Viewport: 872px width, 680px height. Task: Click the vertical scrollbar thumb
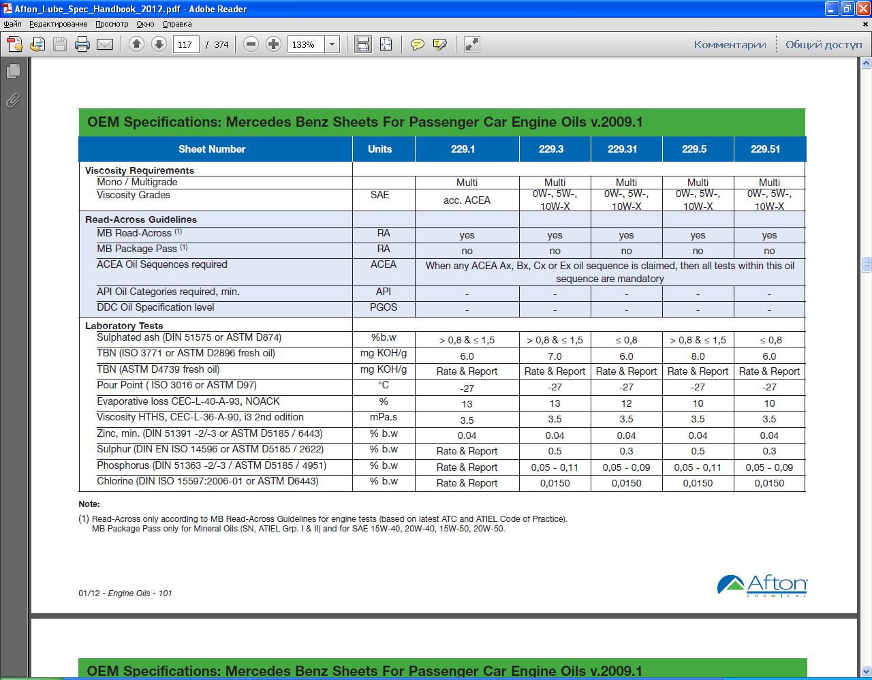point(866,264)
